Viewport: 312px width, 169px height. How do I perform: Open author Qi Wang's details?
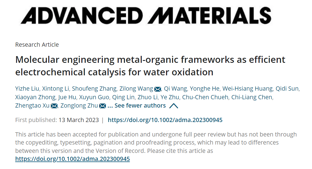175,89
